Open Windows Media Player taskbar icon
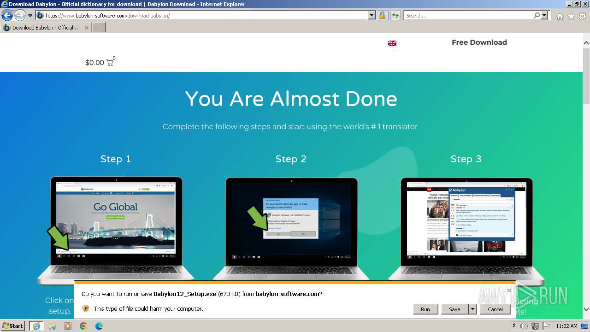Image resolution: width=590 pixels, height=332 pixels. point(68,326)
